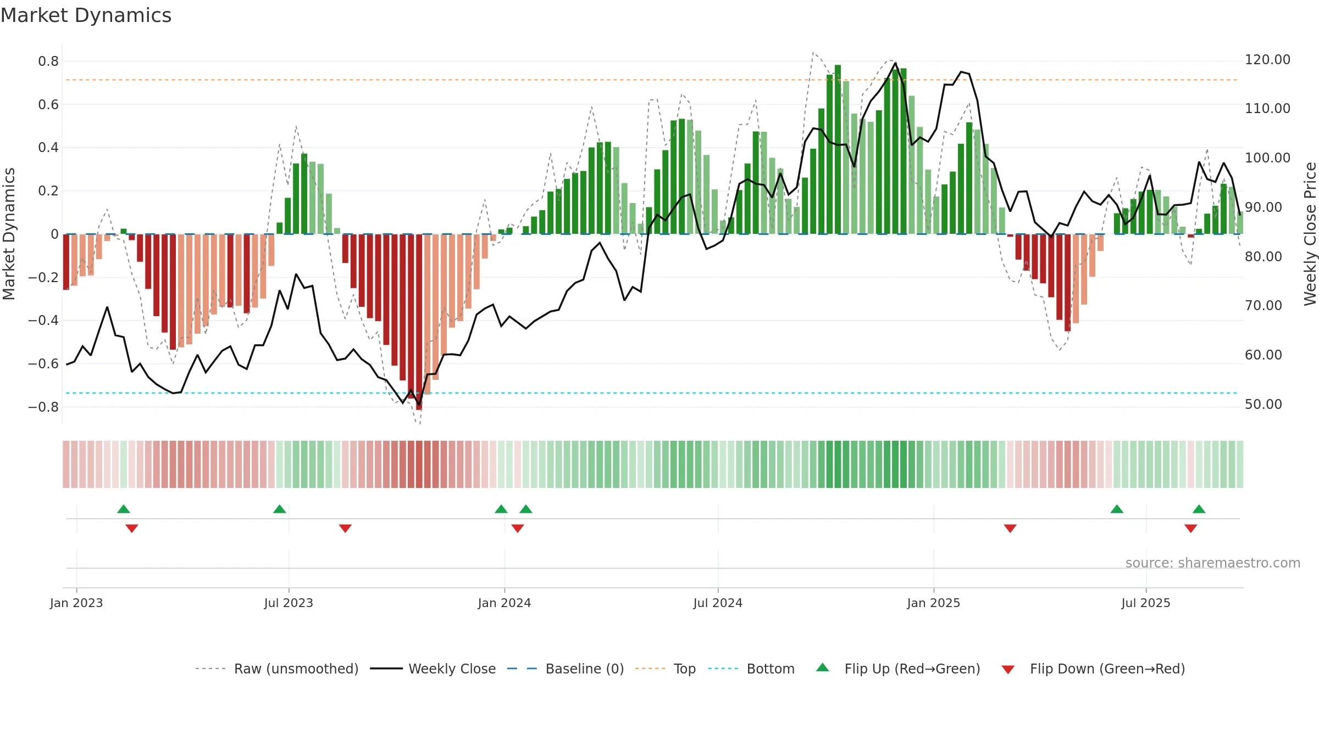Click the Jan 2024 x-axis label
Screen dimensions: 1319x741
tap(505, 603)
